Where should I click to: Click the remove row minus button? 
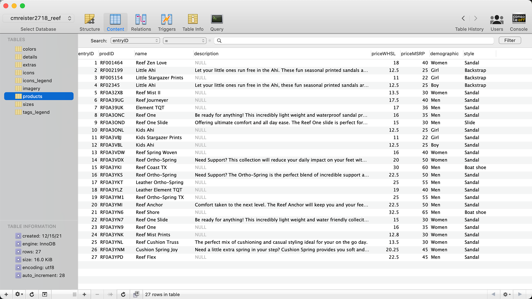click(97, 294)
